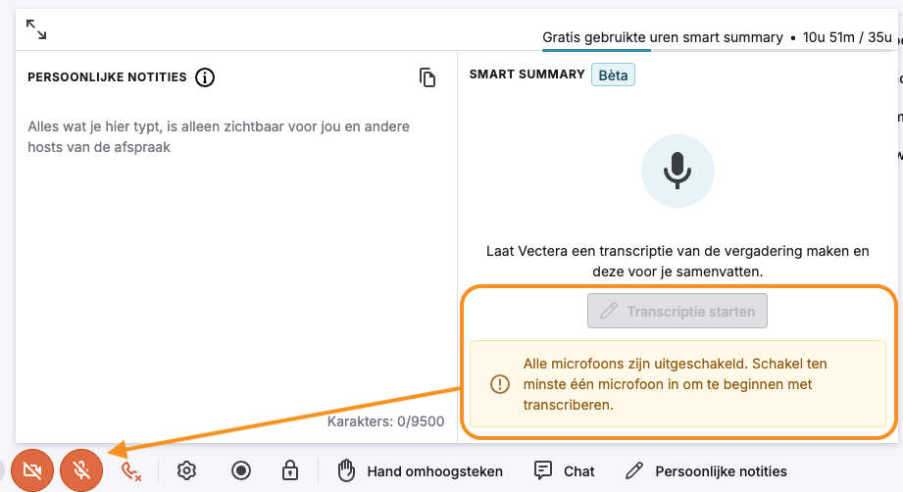This screenshot has width=903, height=492.
Task: Click the Karakters counter text
Action: (386, 421)
